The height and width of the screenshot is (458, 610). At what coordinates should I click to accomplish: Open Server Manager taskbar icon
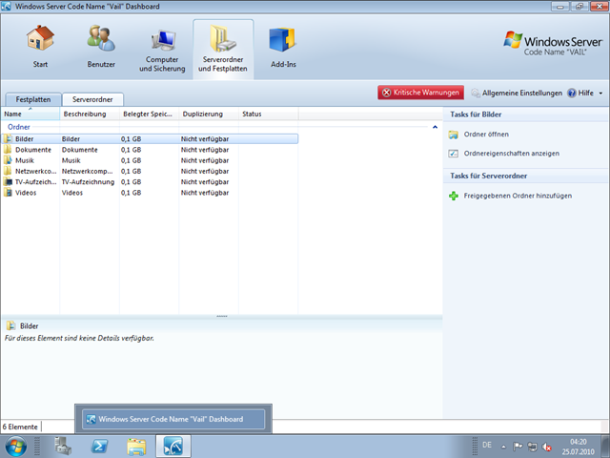coord(63,447)
